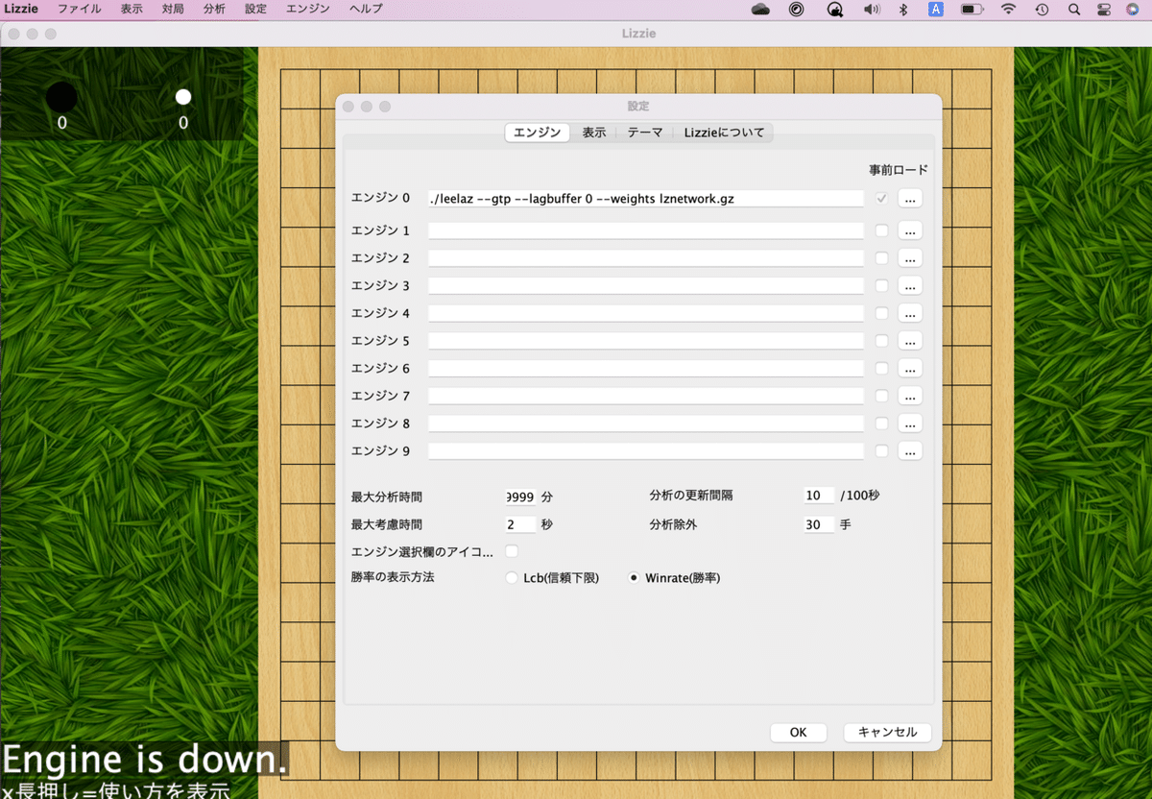Image resolution: width=1152 pixels, height=799 pixels.
Task: Open the Time Machine icon in menu bar
Action: [1043, 9]
